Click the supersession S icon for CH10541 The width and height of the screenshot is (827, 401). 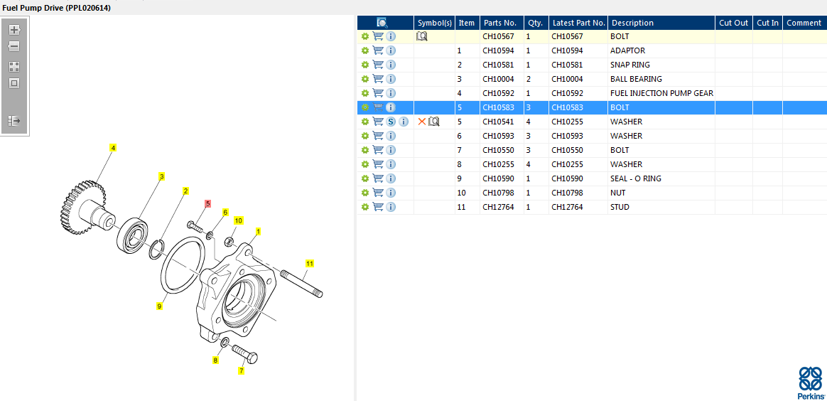click(x=391, y=122)
